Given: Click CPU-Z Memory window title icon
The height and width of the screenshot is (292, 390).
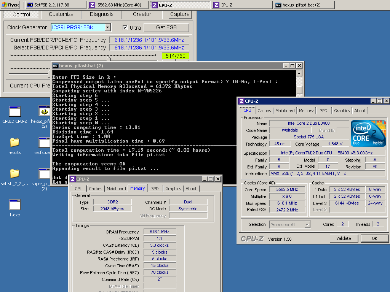Looking at the screenshot, I should (73, 179).
